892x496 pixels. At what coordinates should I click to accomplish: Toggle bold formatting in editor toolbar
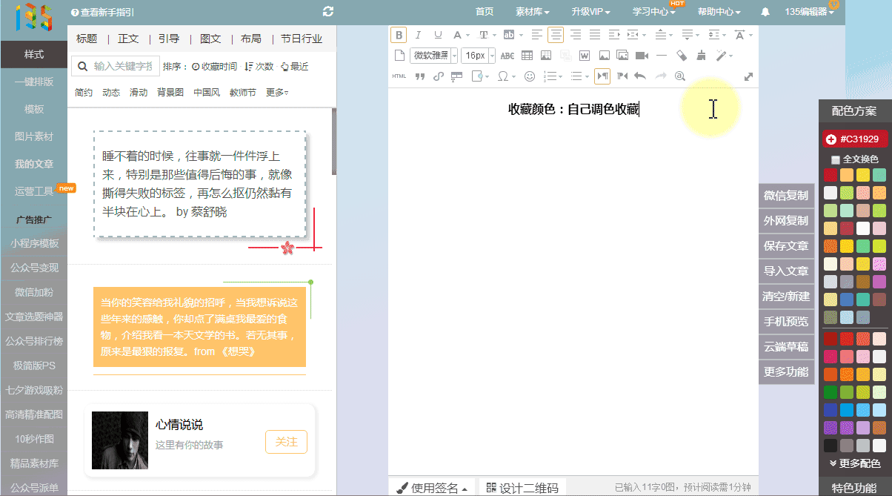coord(399,35)
